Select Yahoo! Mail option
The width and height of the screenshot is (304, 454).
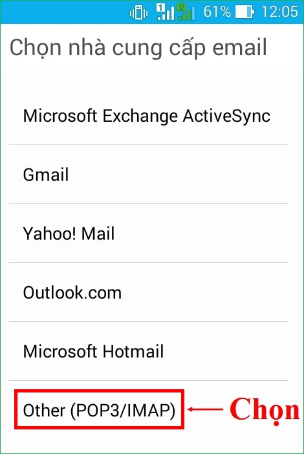(149, 233)
